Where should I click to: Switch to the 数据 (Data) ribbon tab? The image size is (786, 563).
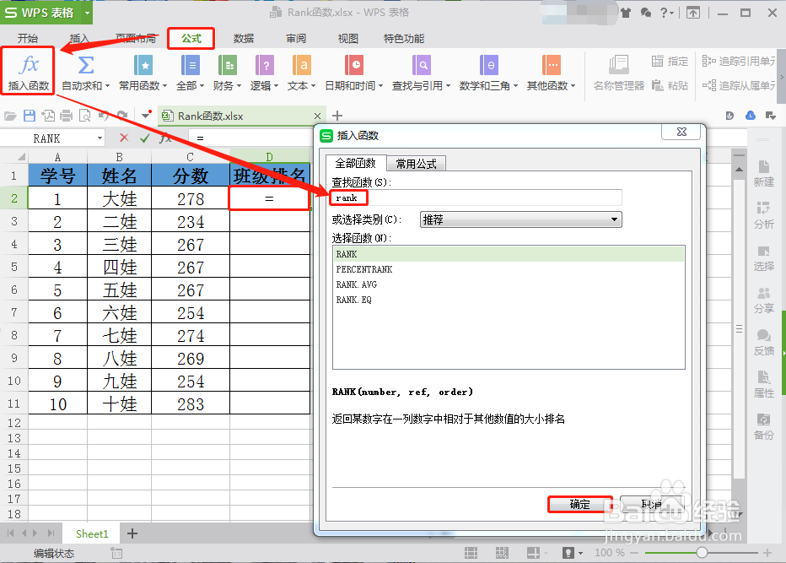coord(244,39)
